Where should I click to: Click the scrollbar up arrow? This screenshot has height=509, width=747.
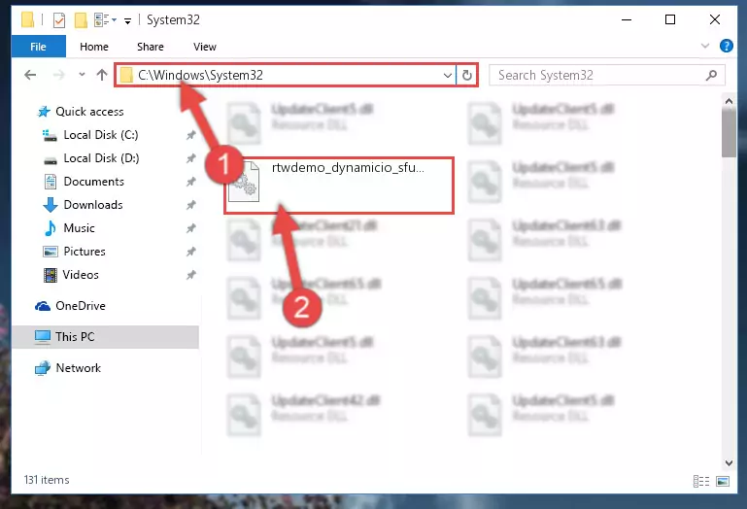coord(729,101)
